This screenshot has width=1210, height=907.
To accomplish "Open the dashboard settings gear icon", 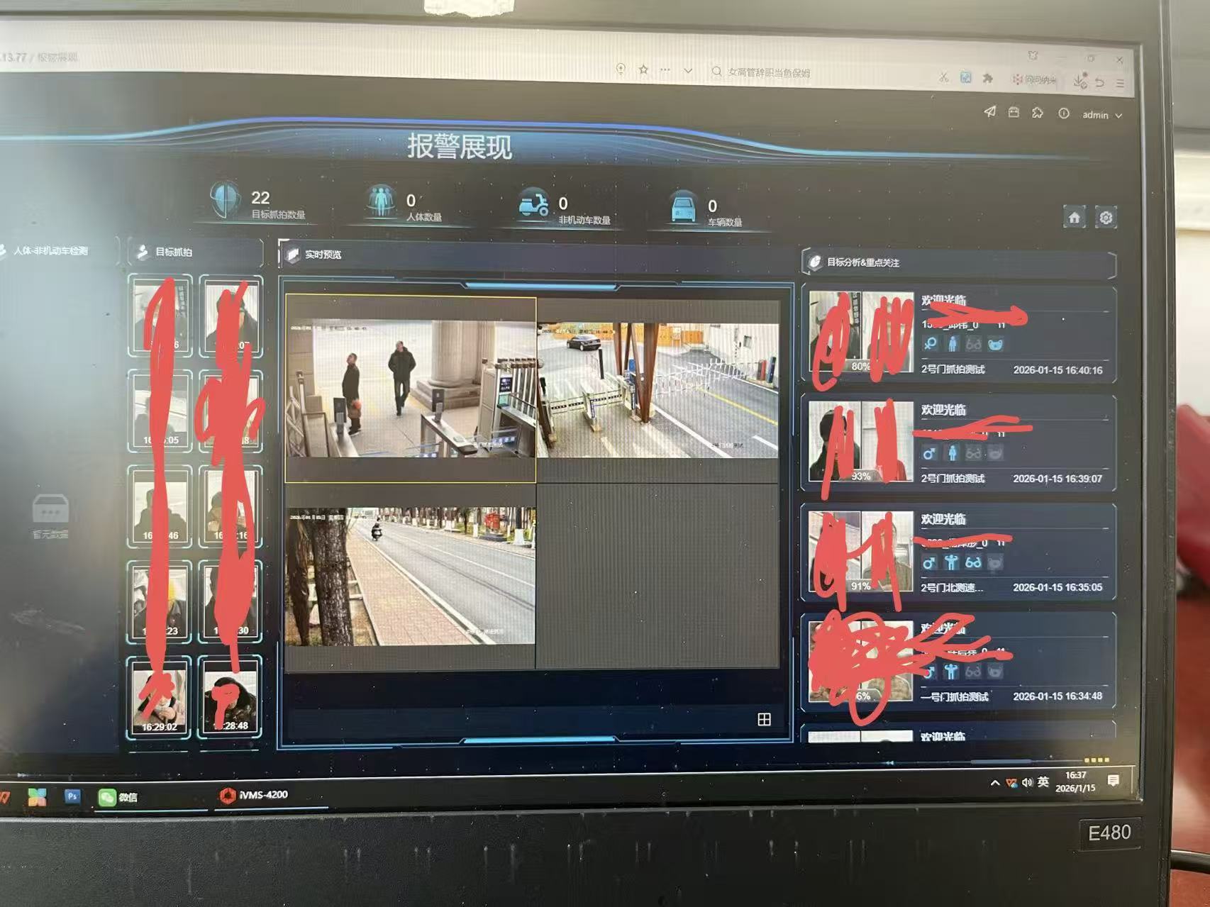I will click(x=1106, y=218).
